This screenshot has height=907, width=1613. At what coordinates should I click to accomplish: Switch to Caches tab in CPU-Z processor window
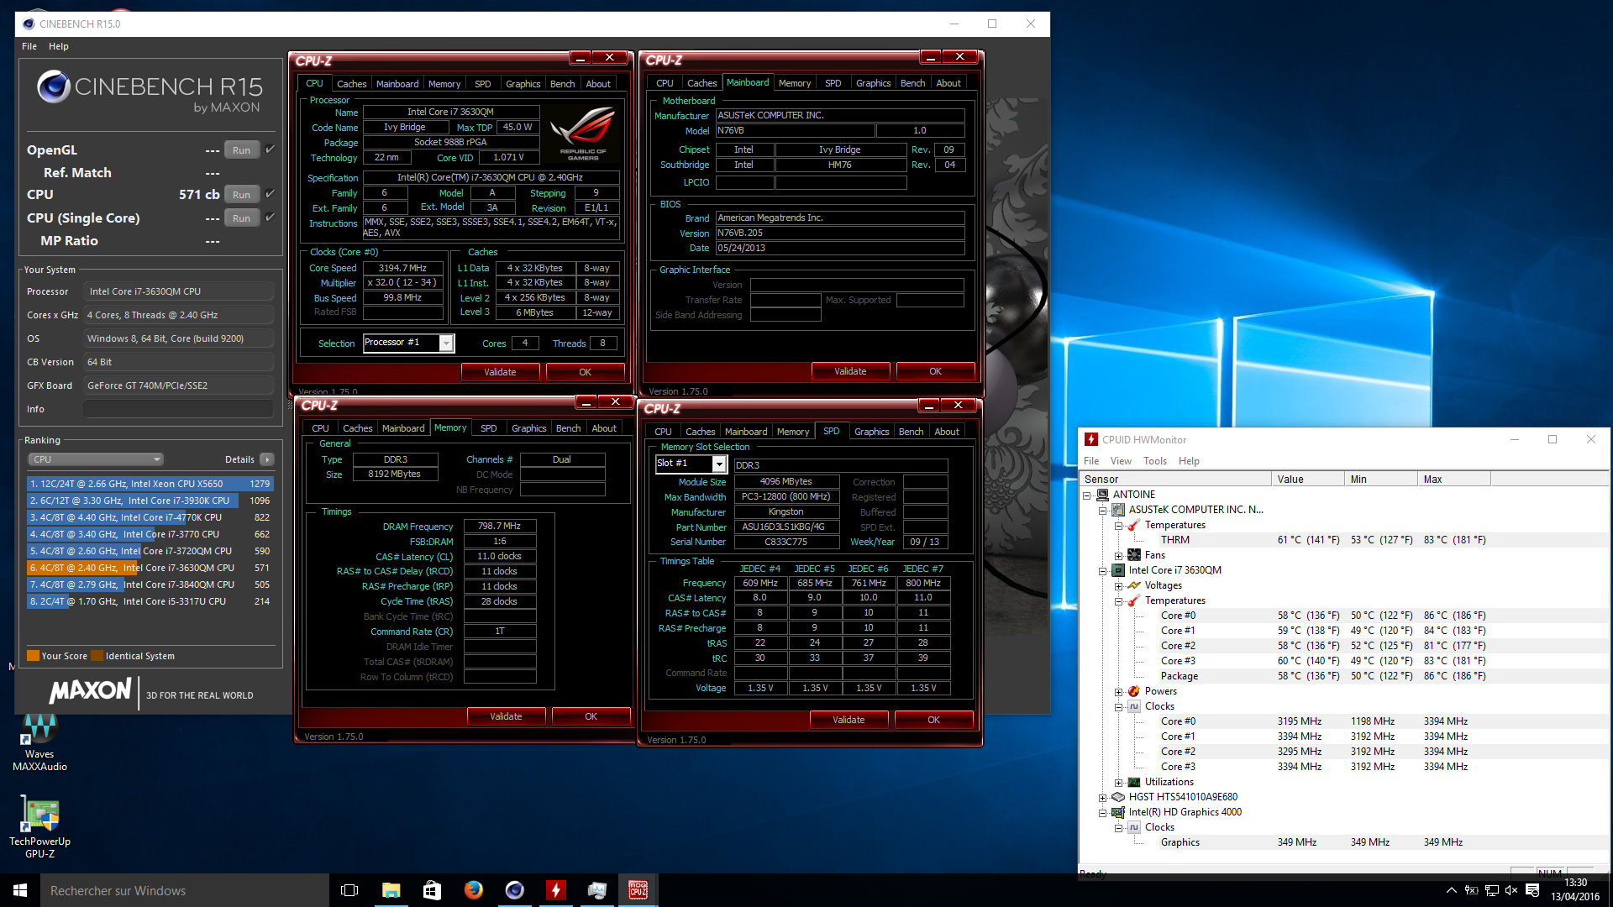[x=351, y=84]
